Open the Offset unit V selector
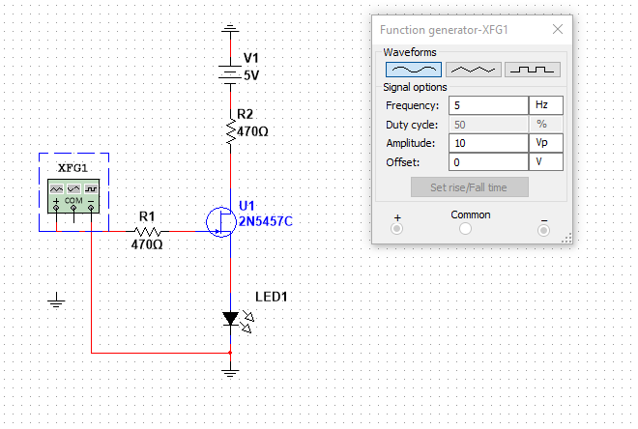638x429 pixels. (x=544, y=162)
